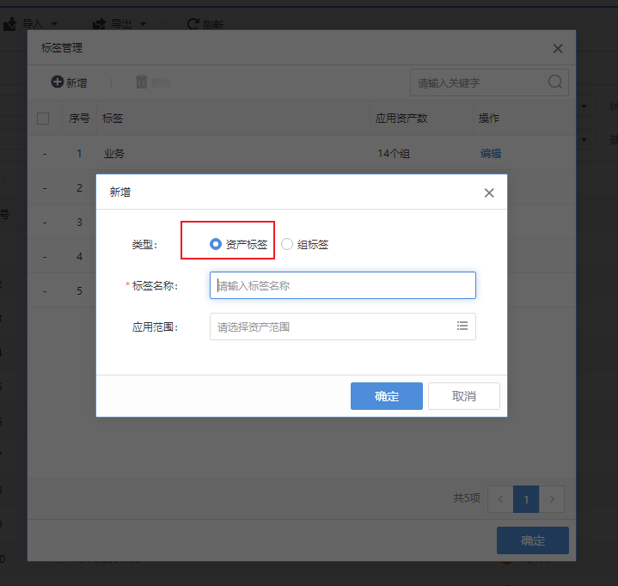This screenshot has height=586, width=618.
Task: Click the keyword search input box
Action: pos(478,82)
